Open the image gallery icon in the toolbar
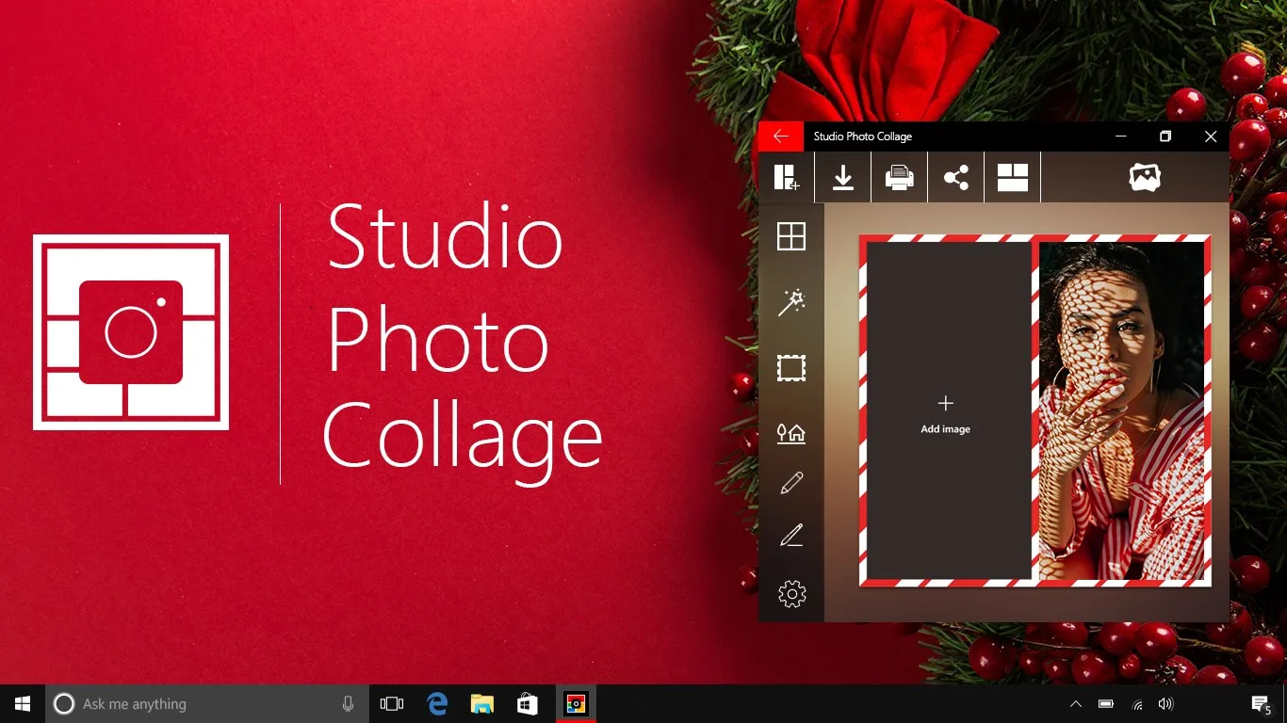This screenshot has height=723, width=1287. 1145,177
